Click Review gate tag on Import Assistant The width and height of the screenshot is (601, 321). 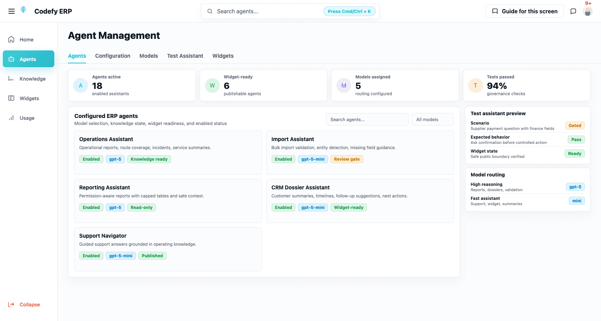click(x=347, y=159)
